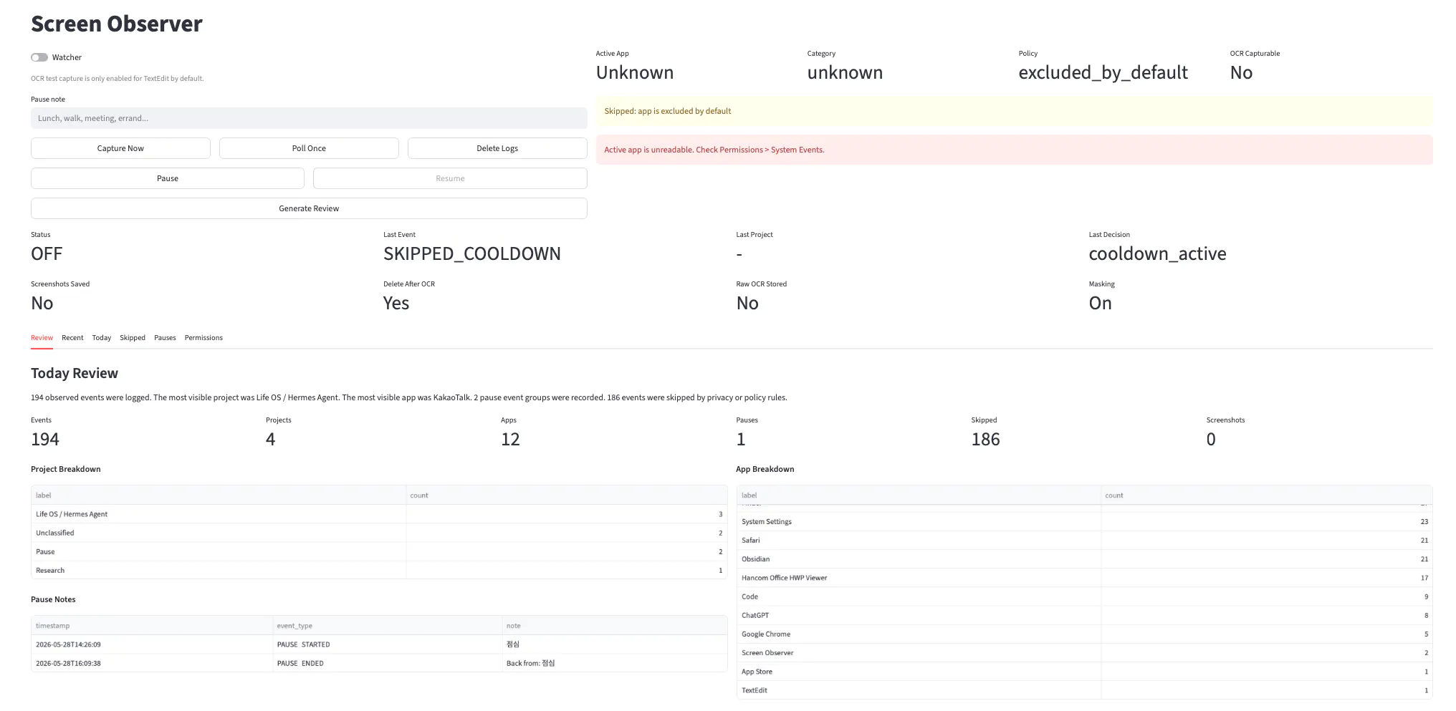Click the Delete Logs button
The height and width of the screenshot is (711, 1456).
click(497, 148)
